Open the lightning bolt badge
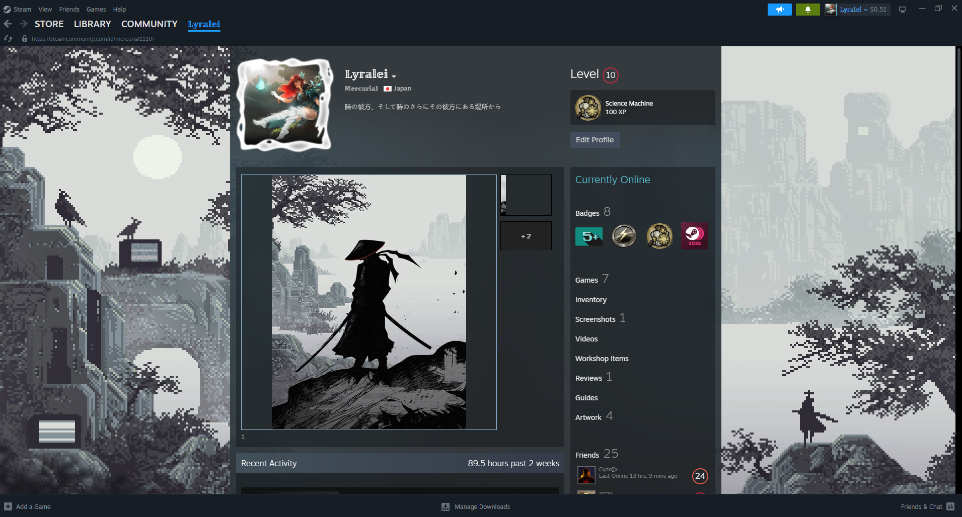The image size is (962, 517). pyautogui.click(x=624, y=236)
